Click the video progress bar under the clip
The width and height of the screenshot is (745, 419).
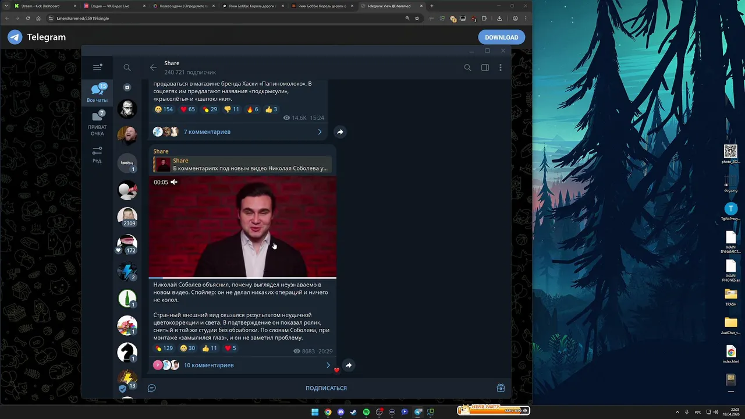coord(243,278)
